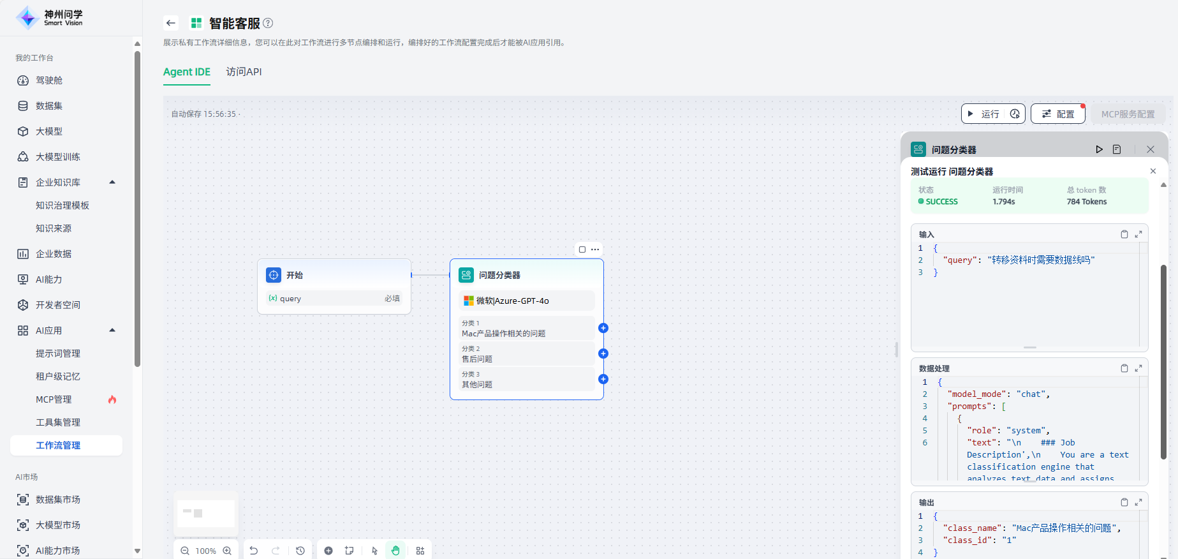Expand the 数据处理 code box to fullscreen
The height and width of the screenshot is (559, 1178).
[x=1138, y=368]
